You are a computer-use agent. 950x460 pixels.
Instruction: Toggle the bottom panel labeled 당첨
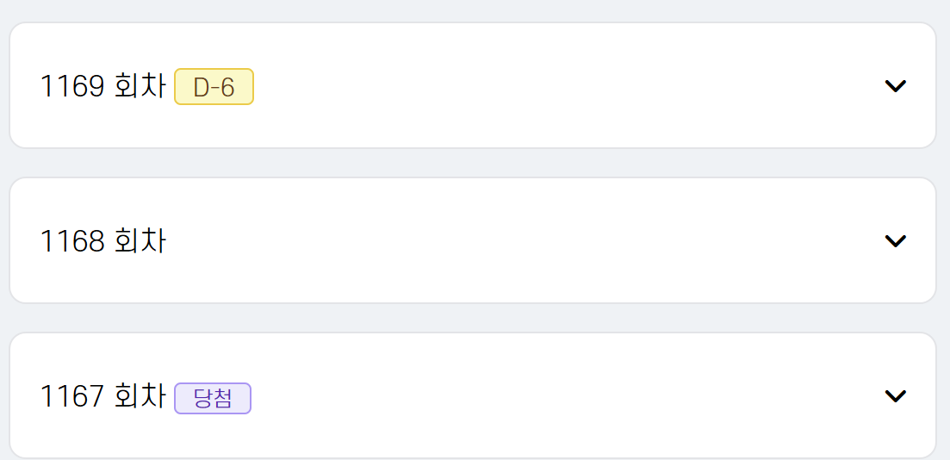coord(896,396)
